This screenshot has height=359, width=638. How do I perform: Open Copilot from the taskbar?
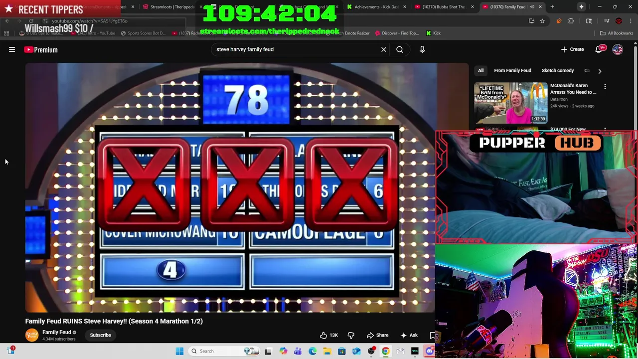[x=283, y=351]
